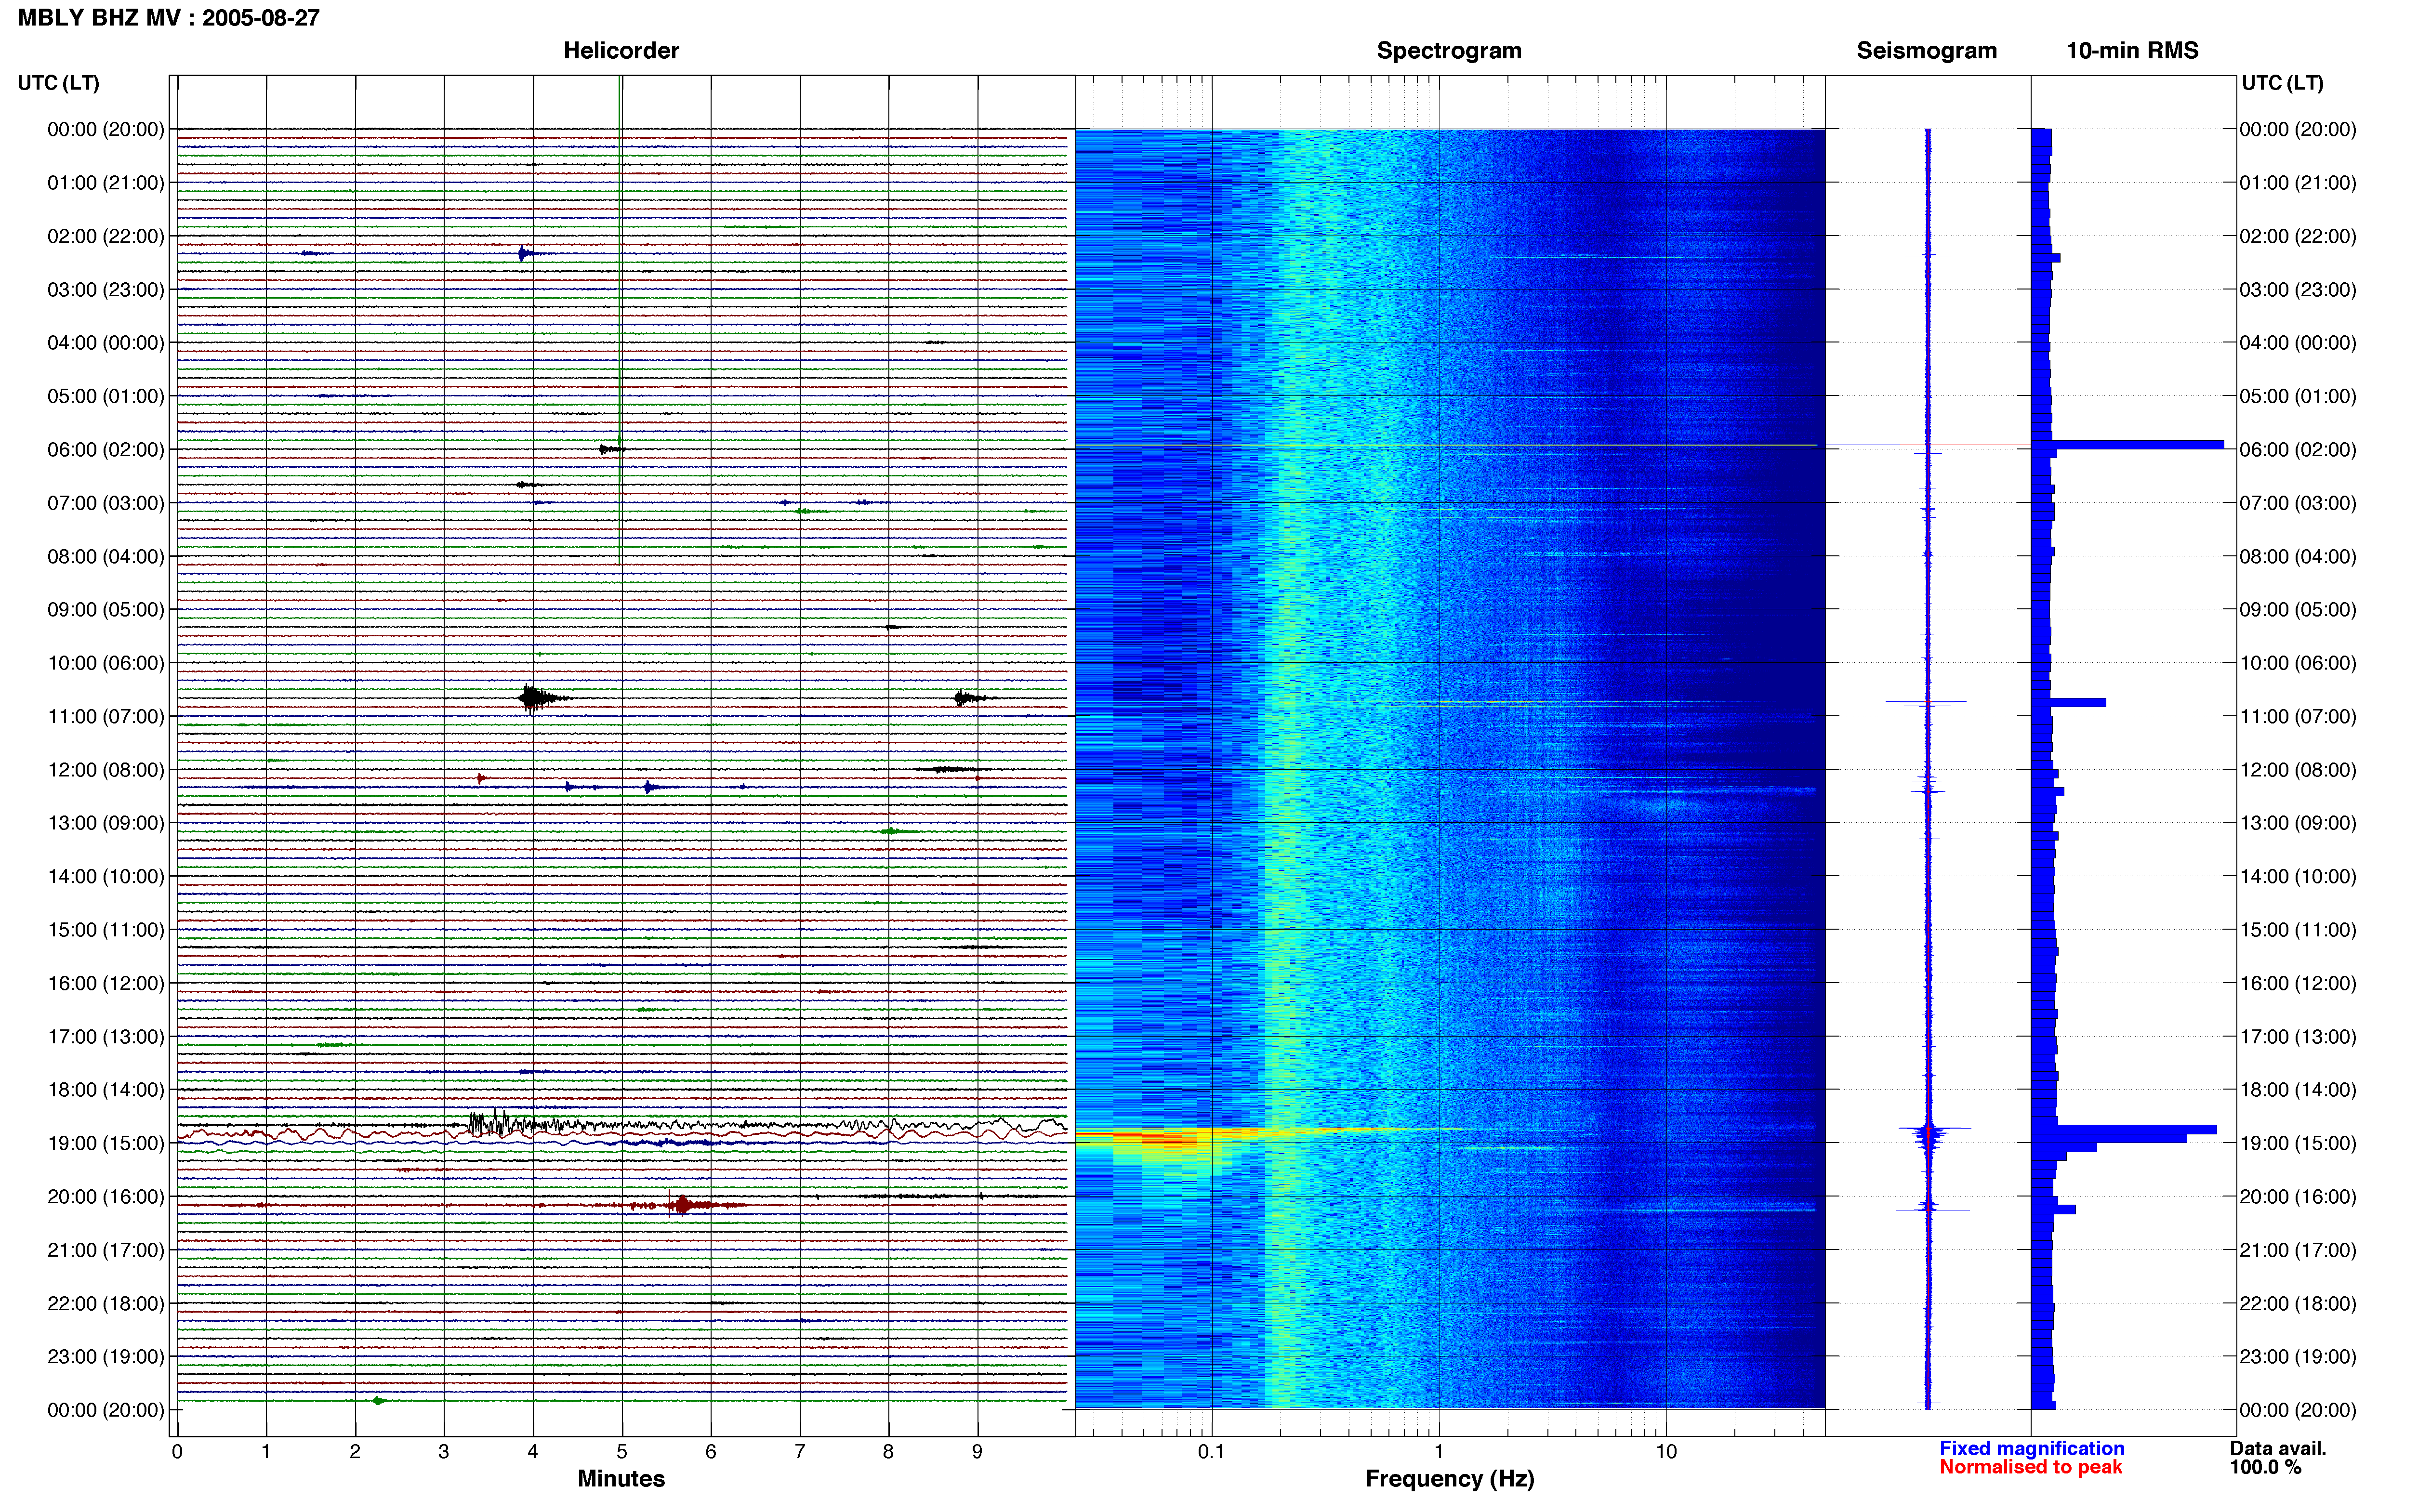Click the 'Fixed magnification' legend text
Image resolution: width=2418 pixels, height=1512 pixels.
pyautogui.click(x=2032, y=1449)
